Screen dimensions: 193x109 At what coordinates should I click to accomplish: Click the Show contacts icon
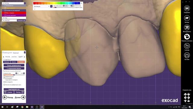pos(187,37)
